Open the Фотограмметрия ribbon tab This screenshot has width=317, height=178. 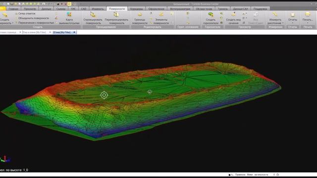(180, 9)
